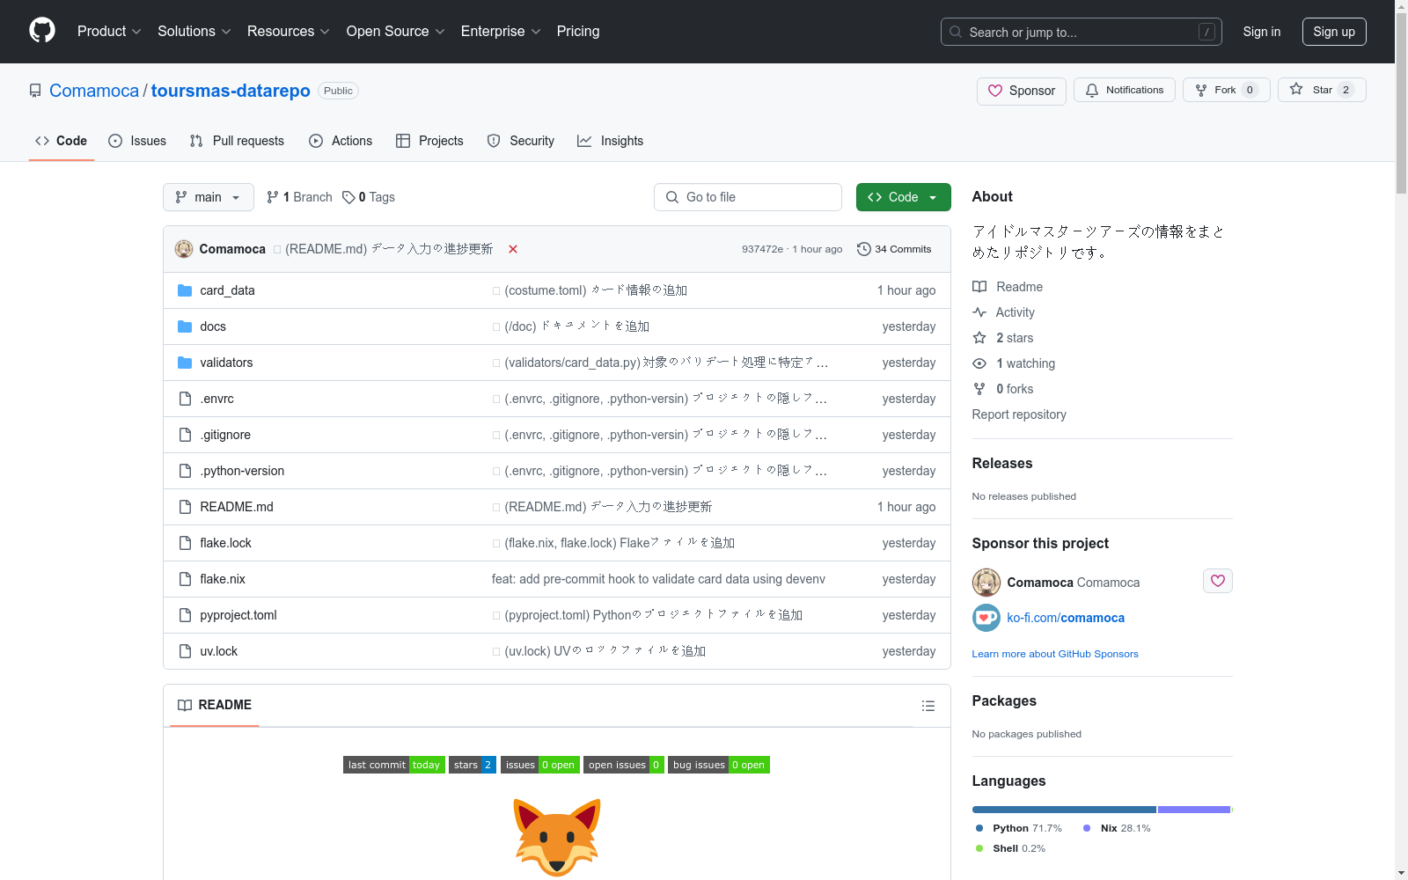
Task: Switch to the Security tab
Action: 521,141
